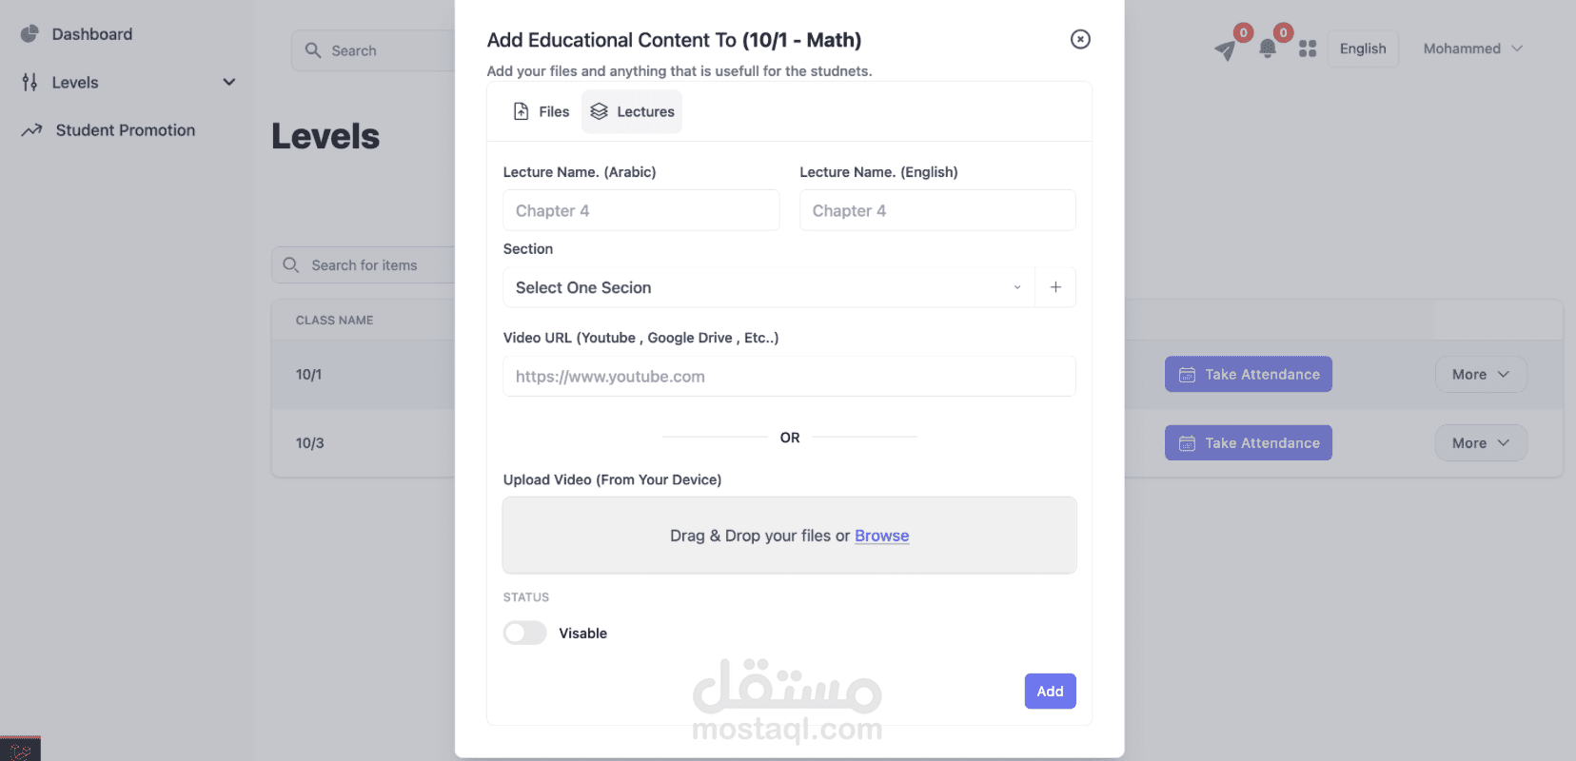Switch to the Files tab
The width and height of the screenshot is (1576, 761).
541,111
